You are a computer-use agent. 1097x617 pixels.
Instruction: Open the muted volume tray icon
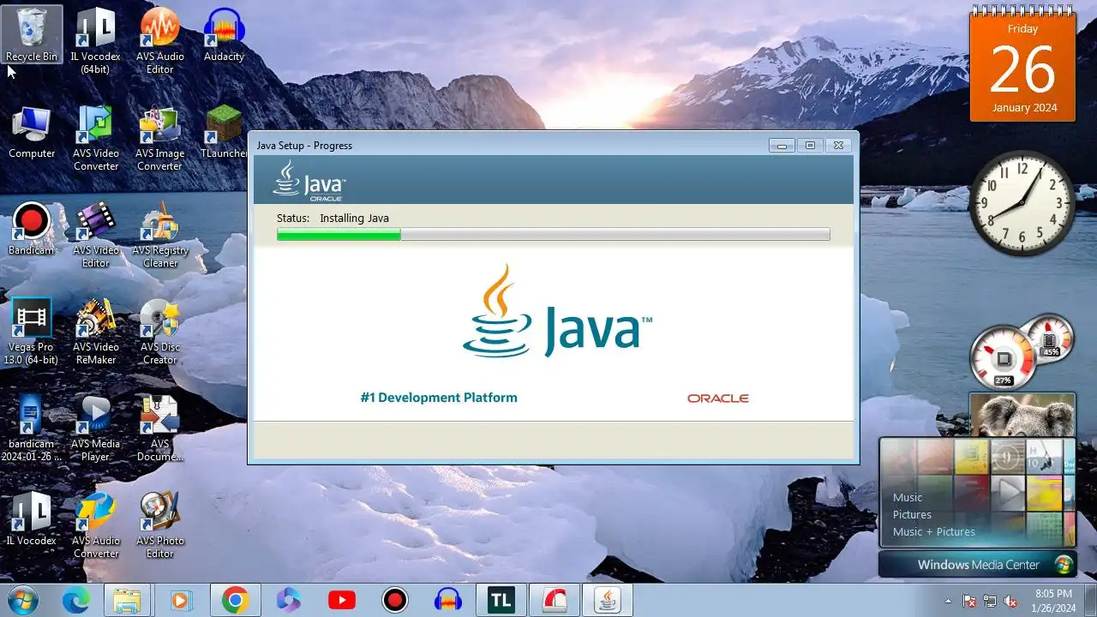pos(1010,601)
